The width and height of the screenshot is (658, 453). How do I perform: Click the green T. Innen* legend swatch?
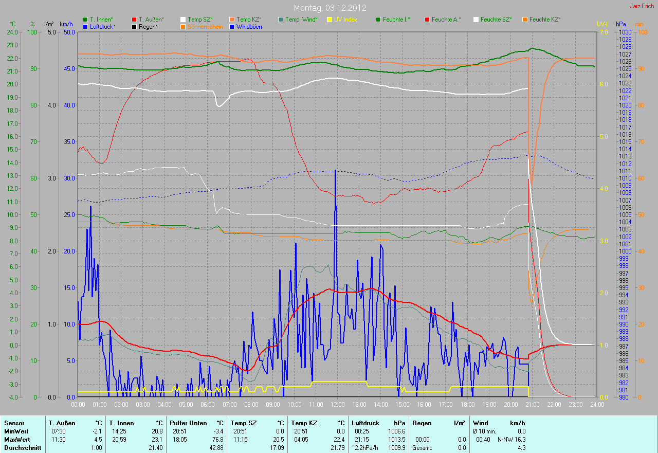coord(85,20)
